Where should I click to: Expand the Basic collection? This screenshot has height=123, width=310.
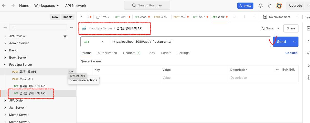(x=5, y=50)
